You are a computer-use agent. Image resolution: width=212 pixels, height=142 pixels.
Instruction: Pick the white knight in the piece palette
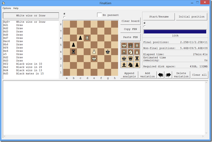tap(130, 52)
